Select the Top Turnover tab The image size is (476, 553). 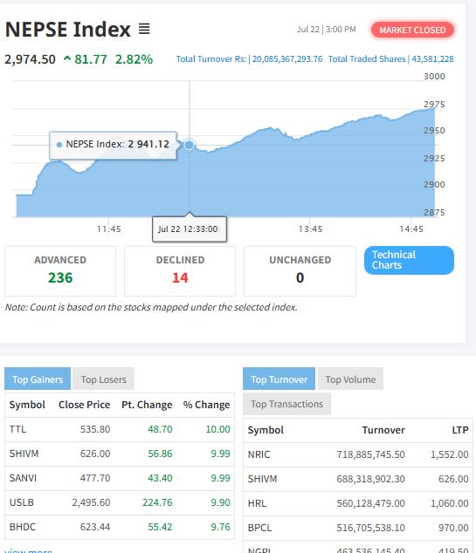point(279,379)
